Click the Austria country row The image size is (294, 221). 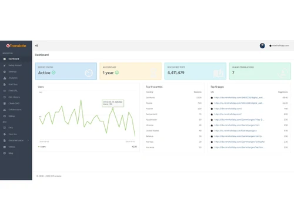click(173, 108)
